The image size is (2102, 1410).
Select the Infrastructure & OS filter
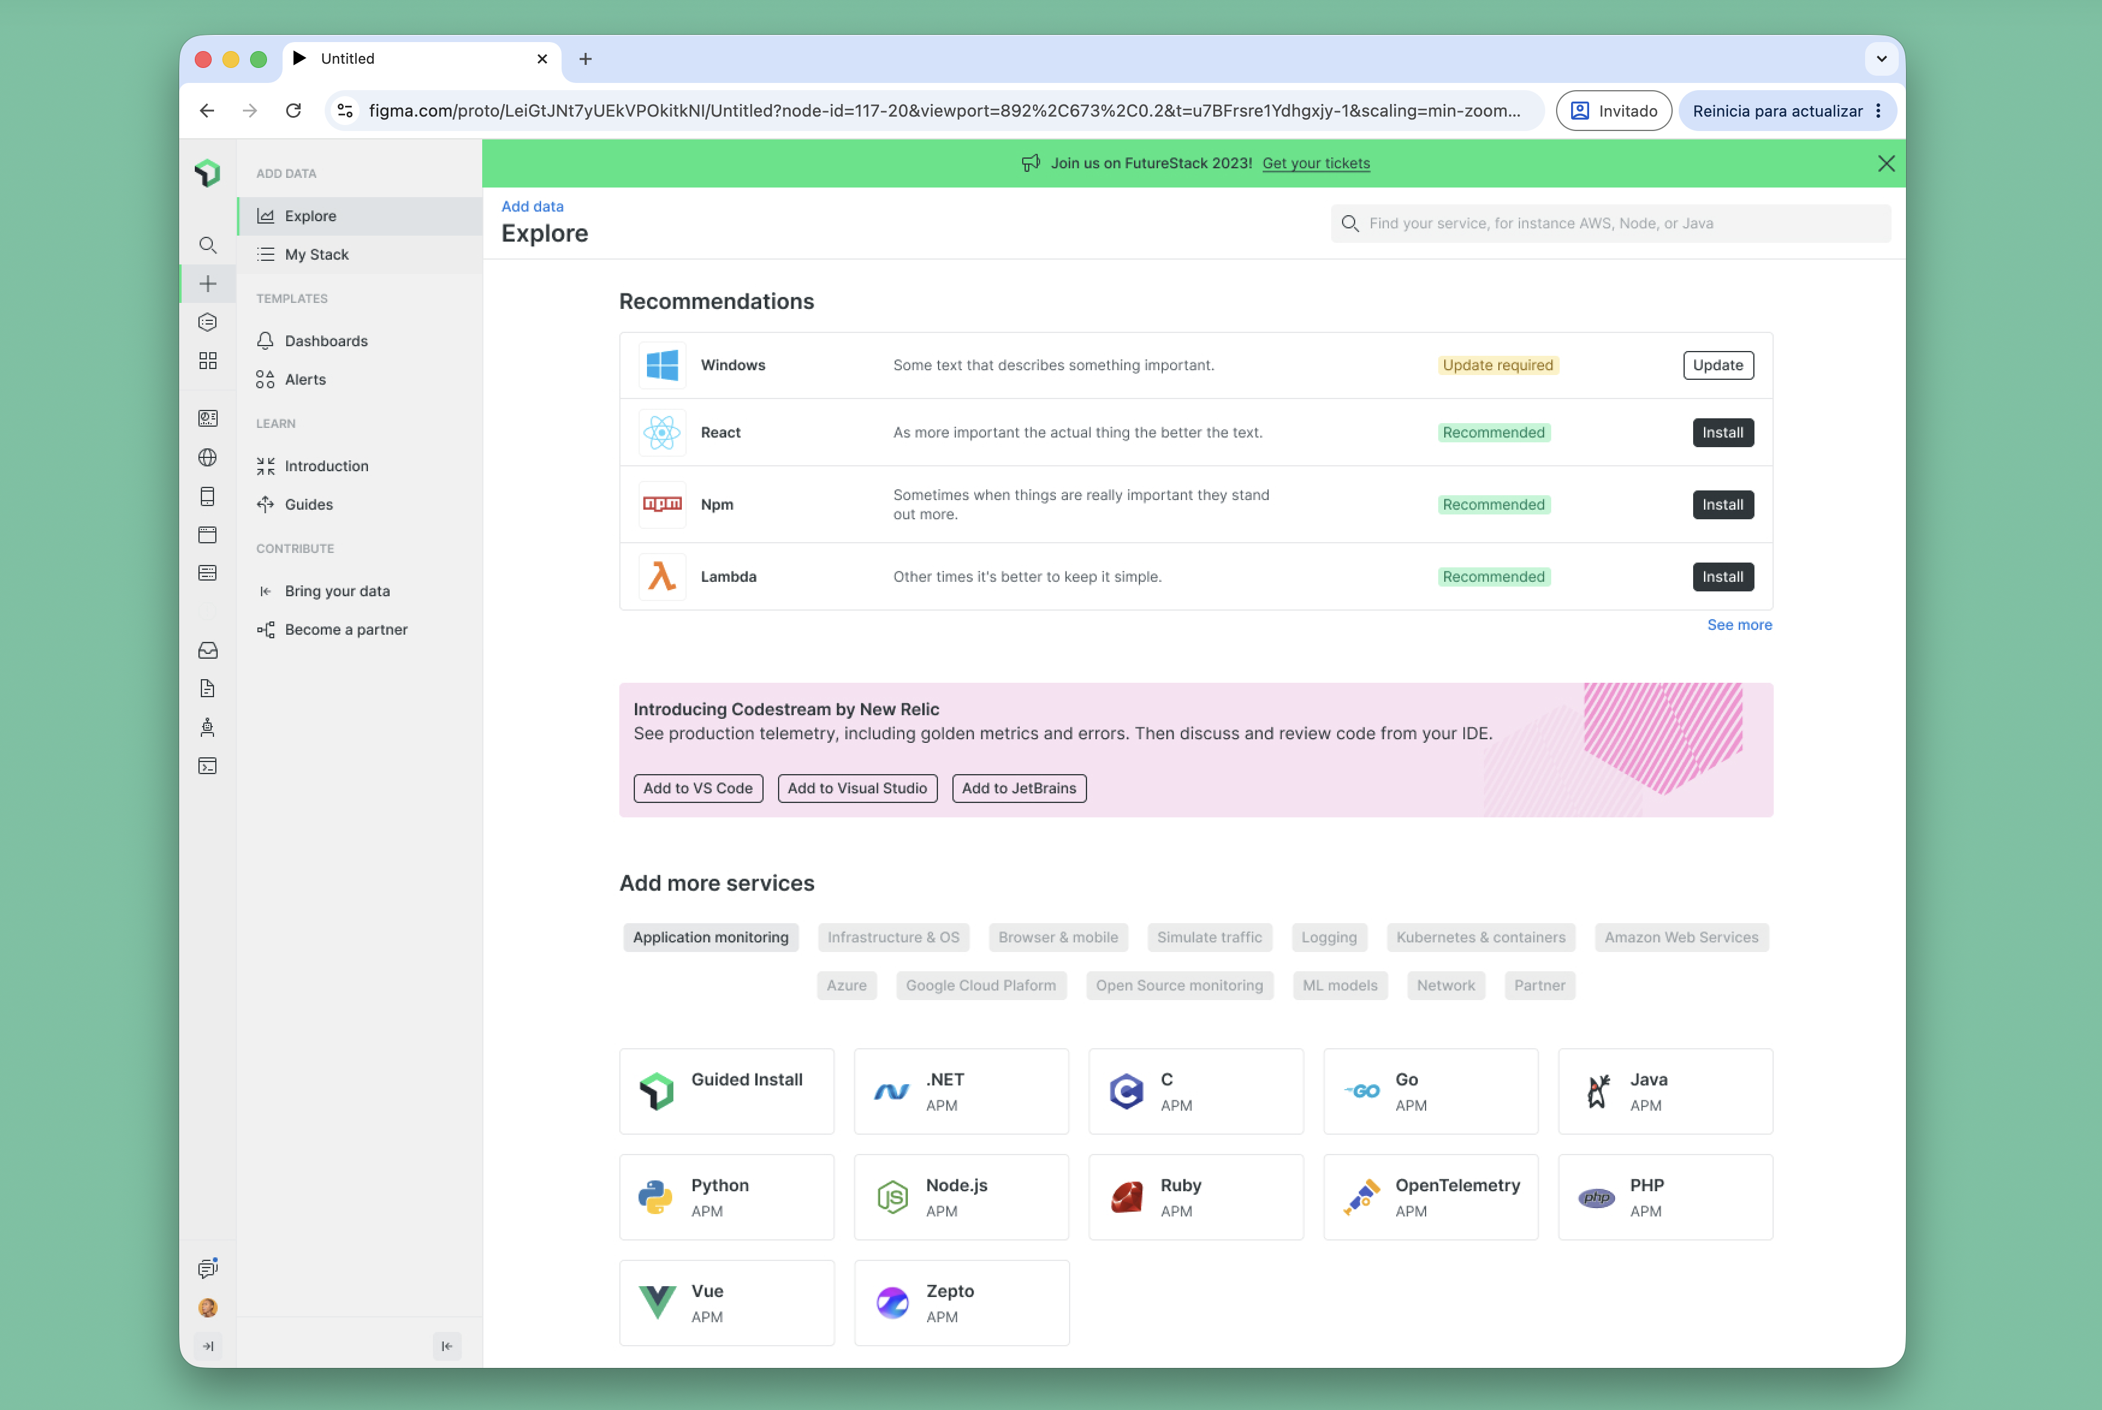[x=893, y=937]
